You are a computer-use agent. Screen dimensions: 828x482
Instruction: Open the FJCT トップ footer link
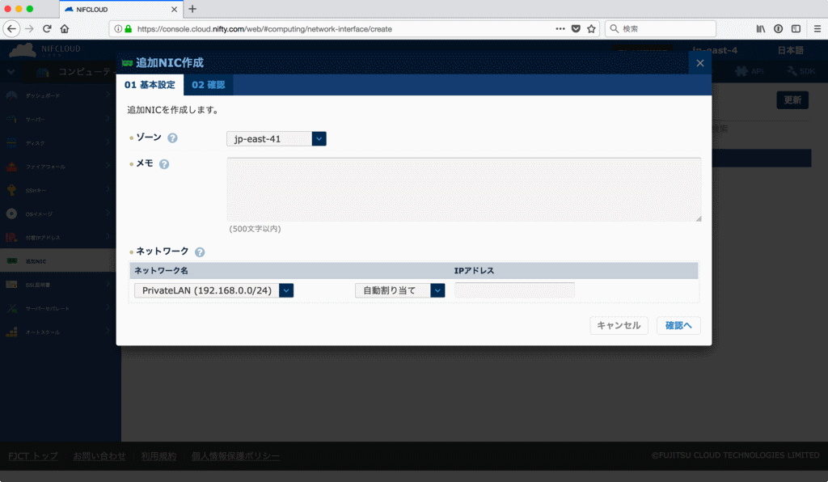[x=32, y=456]
